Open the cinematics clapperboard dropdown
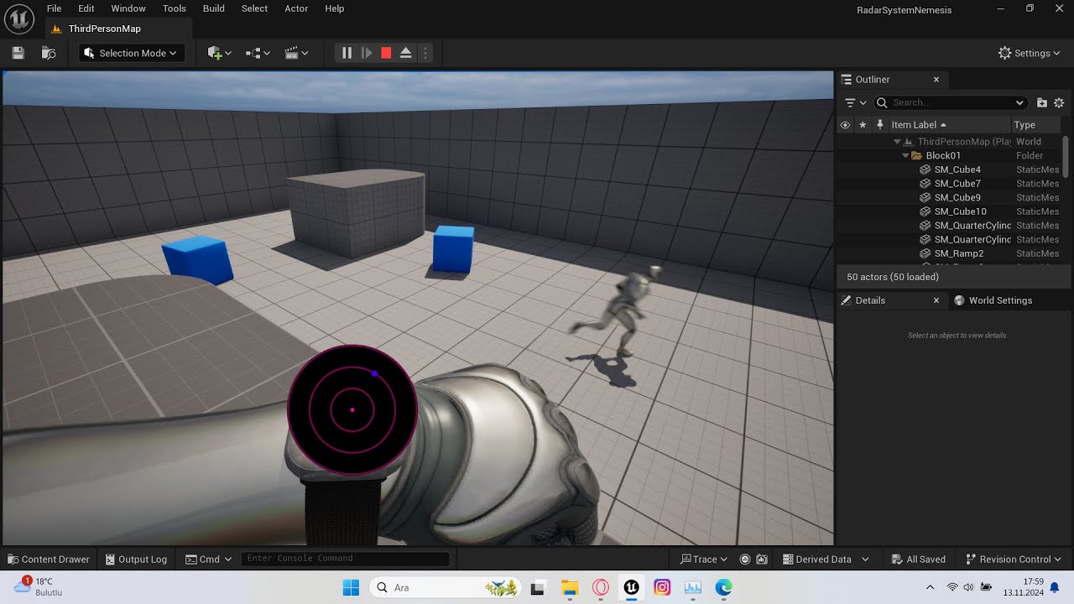 [296, 53]
